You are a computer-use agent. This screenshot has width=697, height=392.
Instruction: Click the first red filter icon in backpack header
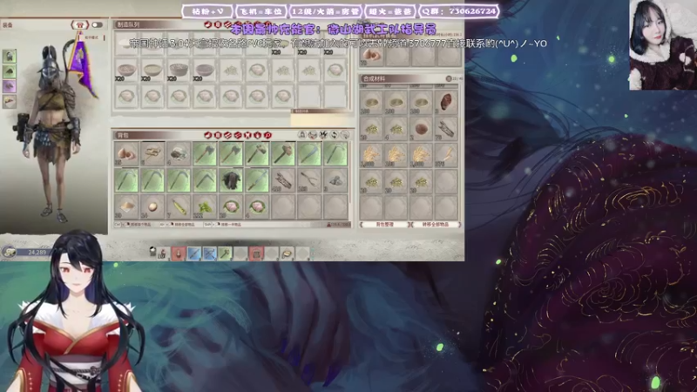pos(207,135)
